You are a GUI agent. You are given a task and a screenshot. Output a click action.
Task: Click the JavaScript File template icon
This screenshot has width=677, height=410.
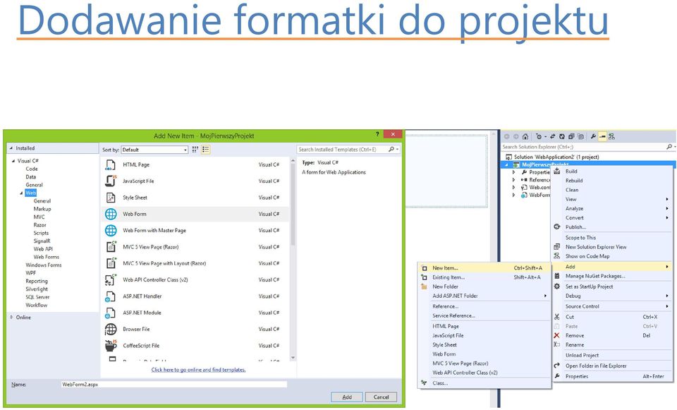(111, 181)
